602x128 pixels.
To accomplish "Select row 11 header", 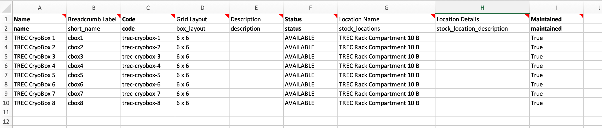I will pos(6,112).
